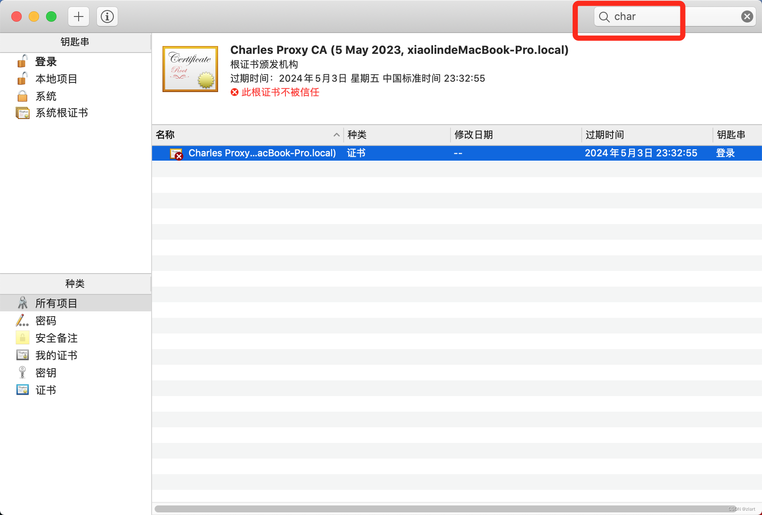Click the plus button to add keychain item
762x515 pixels.
point(79,17)
